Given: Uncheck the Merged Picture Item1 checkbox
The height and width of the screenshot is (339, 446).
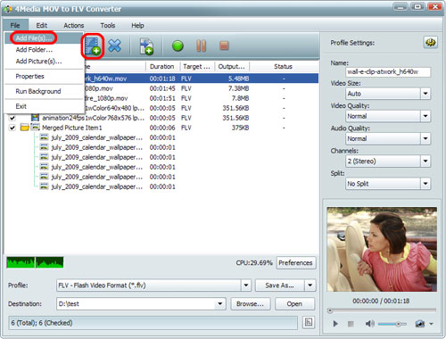Looking at the screenshot, I should [x=12, y=128].
